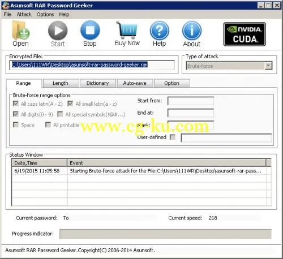
Task: Click the End at input field
Action: [x=191, y=113]
